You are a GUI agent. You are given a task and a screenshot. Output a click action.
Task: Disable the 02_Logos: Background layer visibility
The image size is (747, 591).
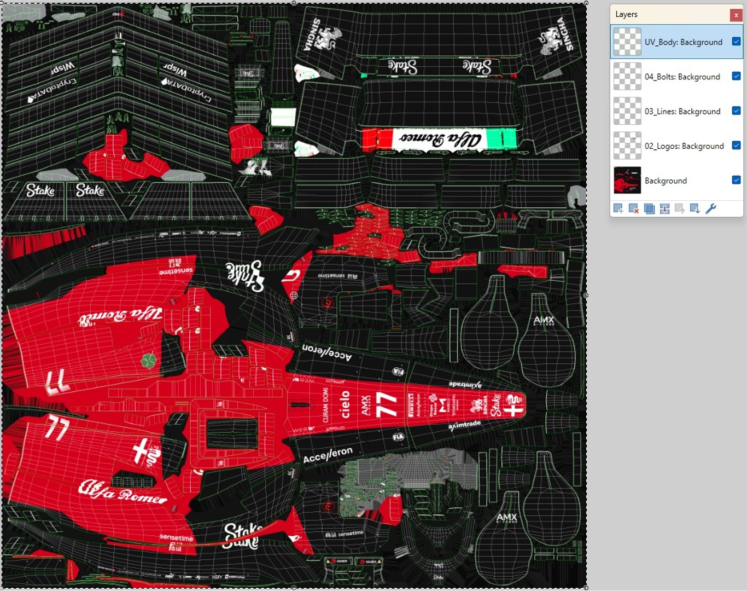click(x=736, y=146)
